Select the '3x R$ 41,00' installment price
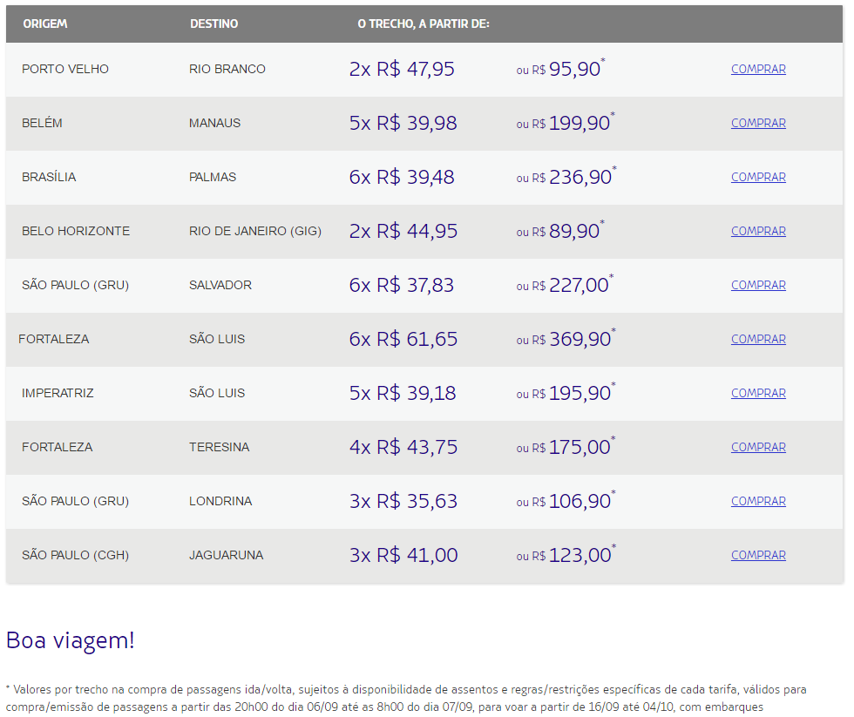 (x=403, y=555)
